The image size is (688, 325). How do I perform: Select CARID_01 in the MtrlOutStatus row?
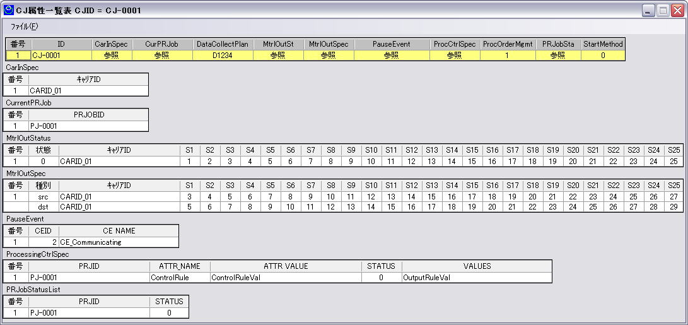[x=119, y=161]
